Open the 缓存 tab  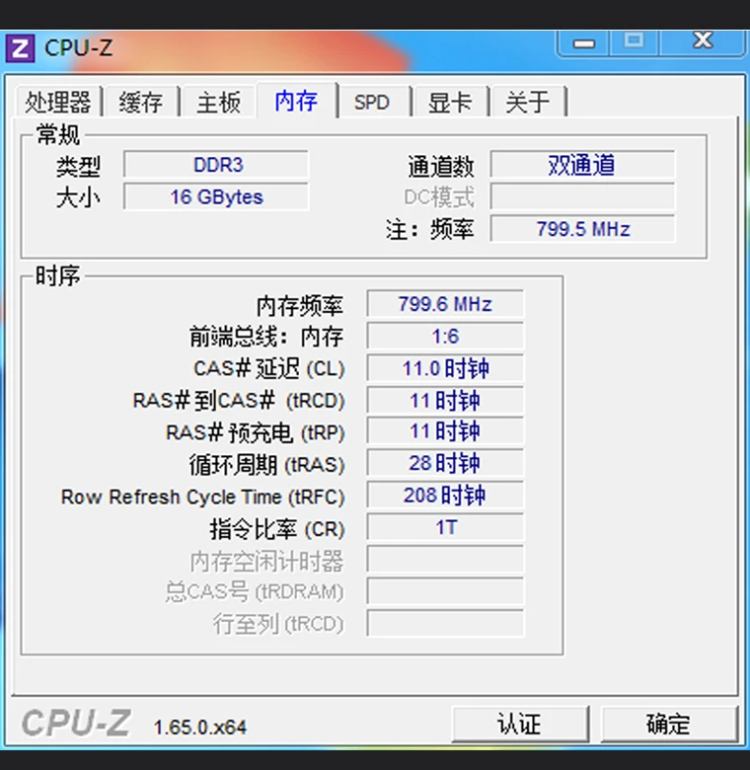point(141,102)
